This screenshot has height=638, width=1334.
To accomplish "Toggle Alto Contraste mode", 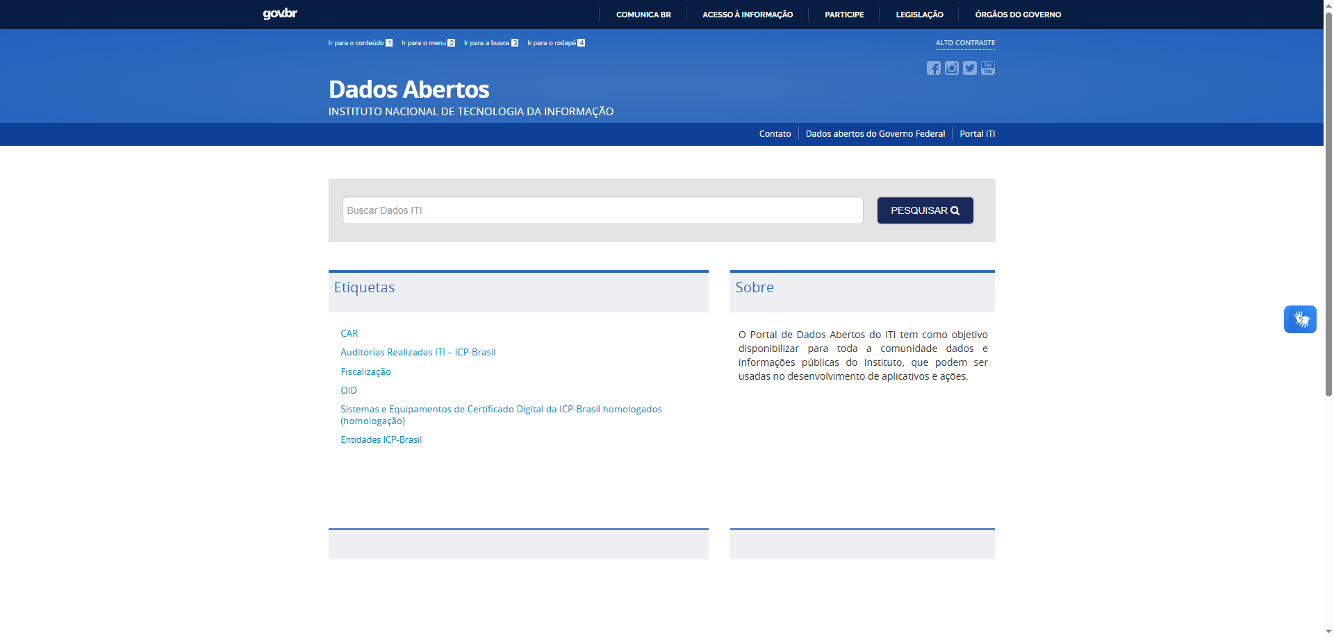I will coord(965,43).
